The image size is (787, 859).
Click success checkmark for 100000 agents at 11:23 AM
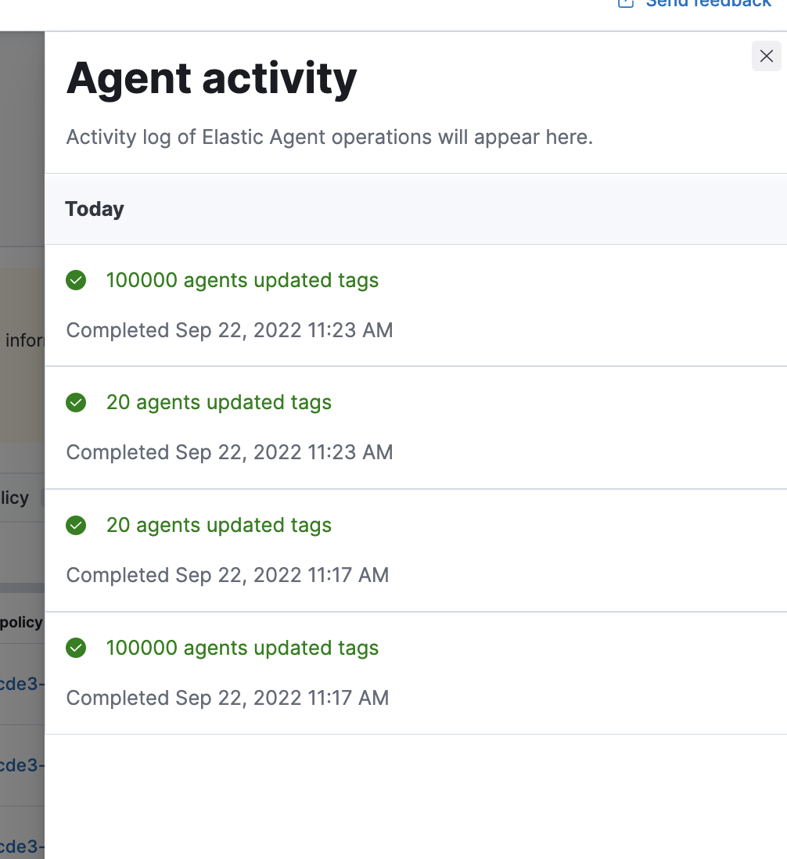point(76,280)
